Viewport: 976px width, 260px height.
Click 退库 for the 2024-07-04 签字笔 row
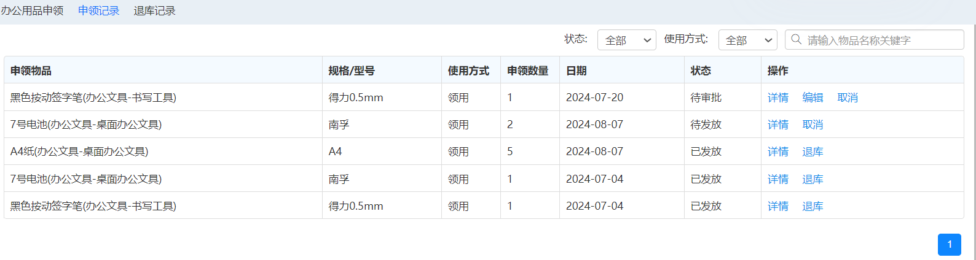pyautogui.click(x=813, y=206)
